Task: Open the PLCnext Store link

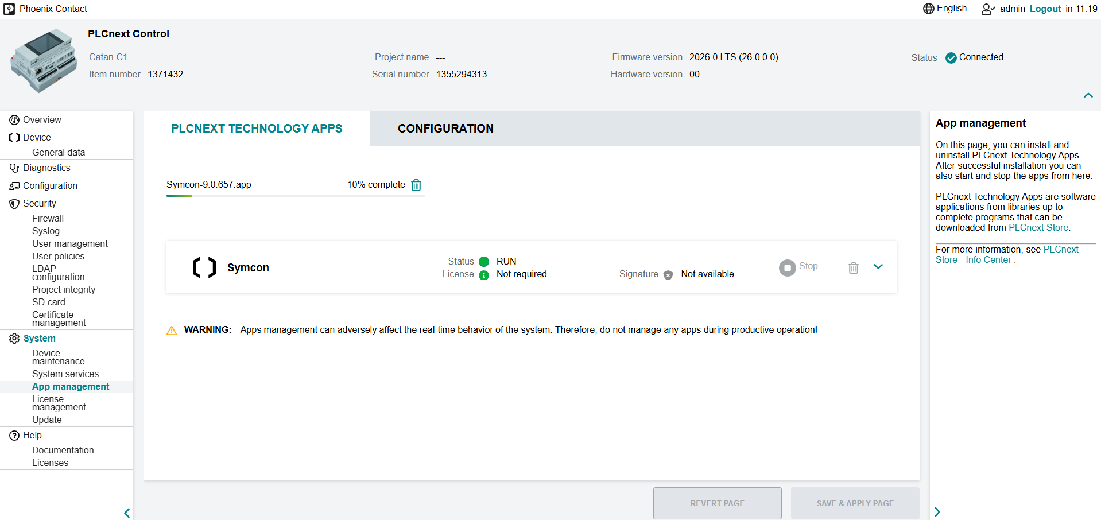Action: click(x=1039, y=227)
